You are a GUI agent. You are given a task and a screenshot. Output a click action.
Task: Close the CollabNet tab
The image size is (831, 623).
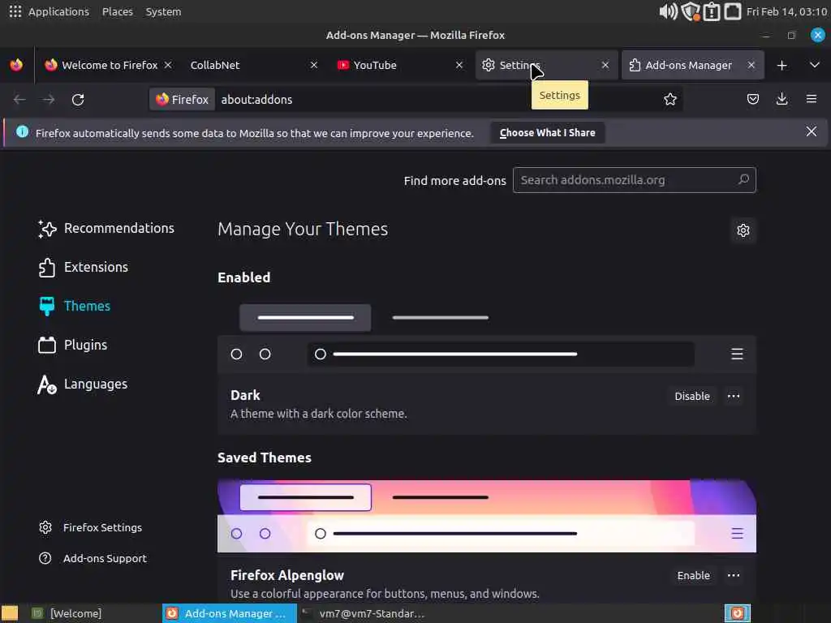click(314, 65)
